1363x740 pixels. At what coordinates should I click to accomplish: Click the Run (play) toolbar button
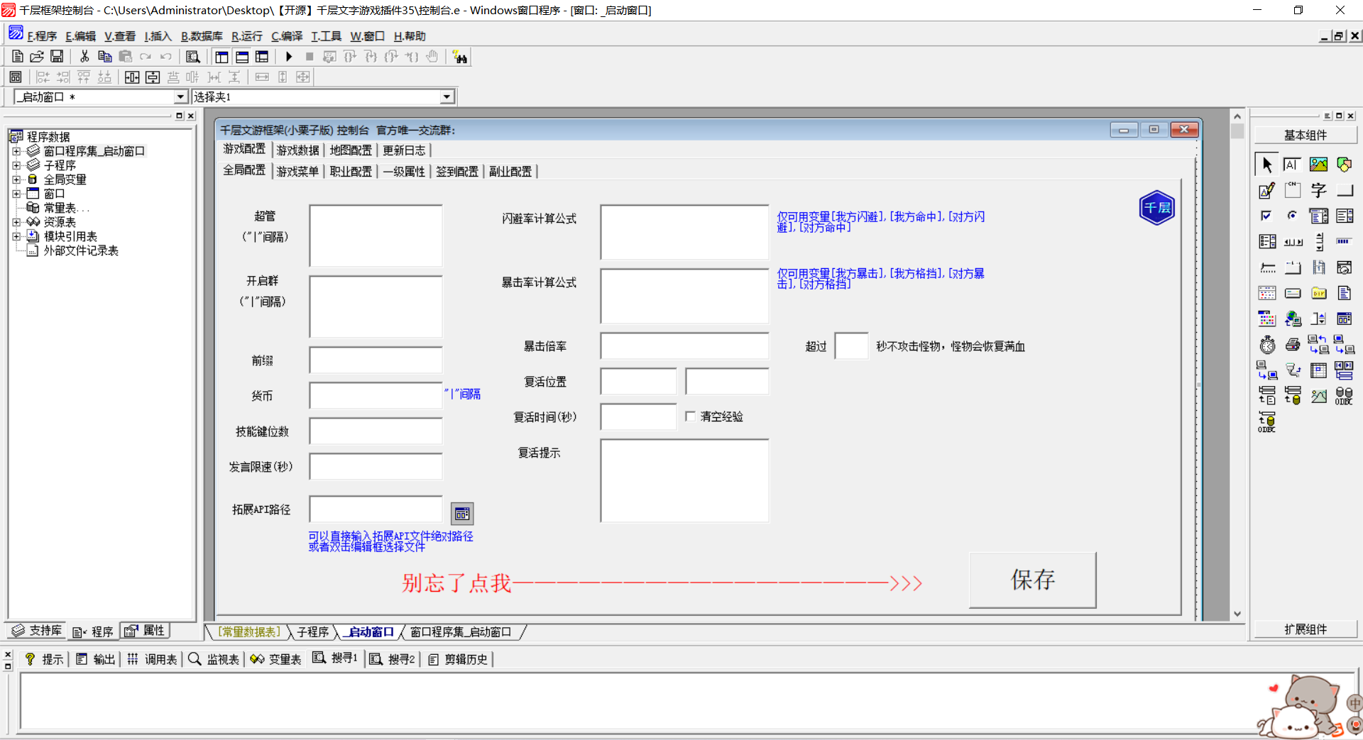coord(289,57)
